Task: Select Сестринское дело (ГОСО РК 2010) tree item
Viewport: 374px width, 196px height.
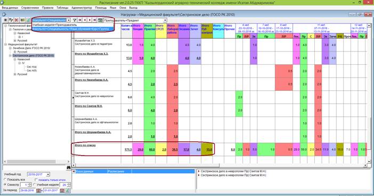Action: [x=34, y=56]
